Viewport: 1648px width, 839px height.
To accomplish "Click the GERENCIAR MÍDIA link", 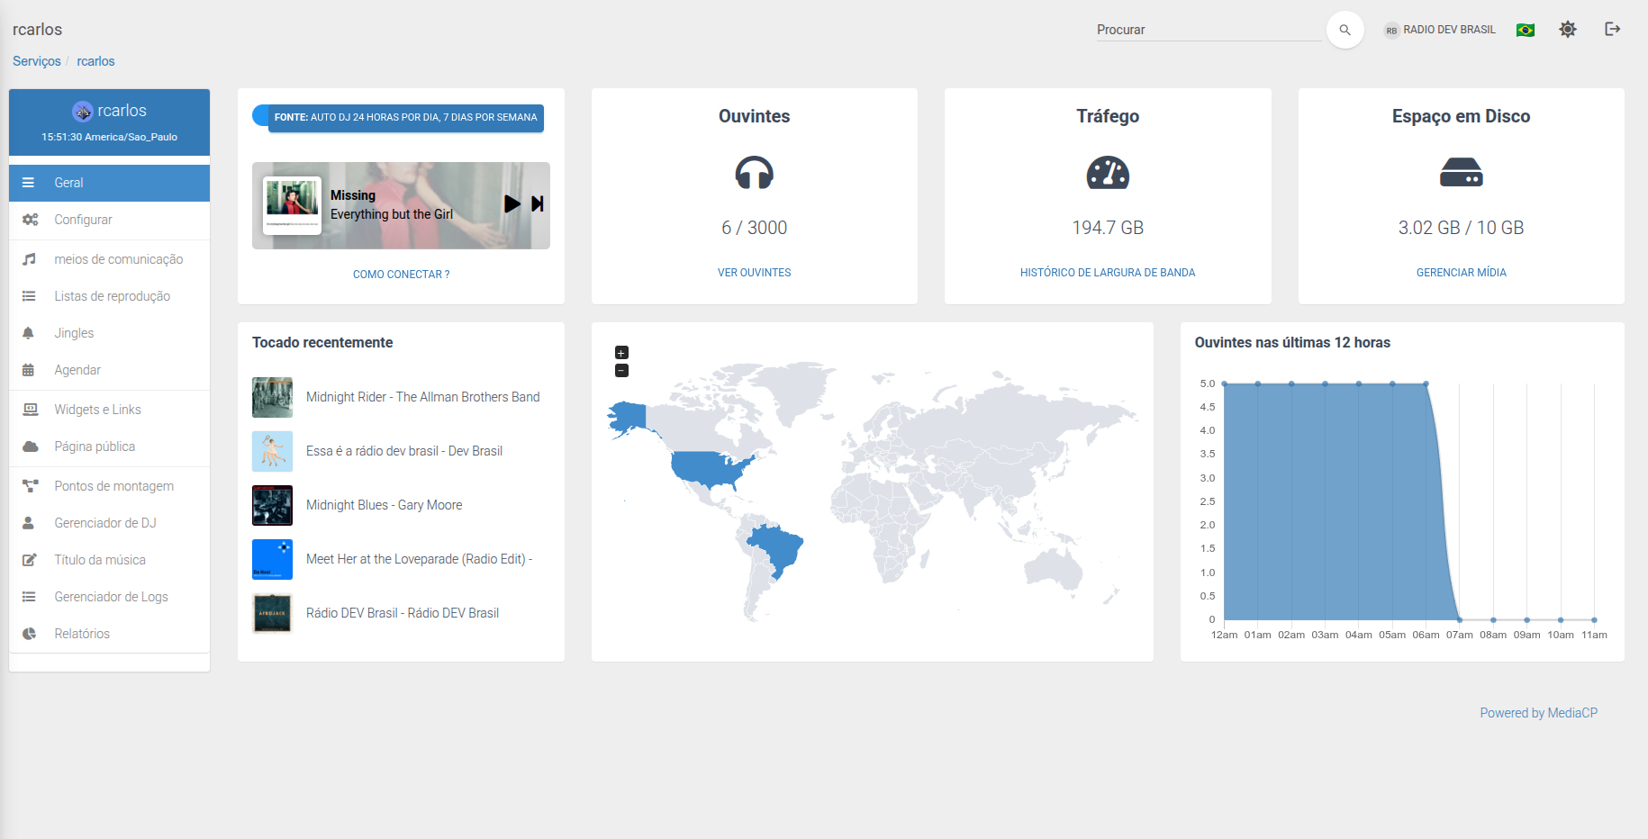I will tap(1461, 273).
